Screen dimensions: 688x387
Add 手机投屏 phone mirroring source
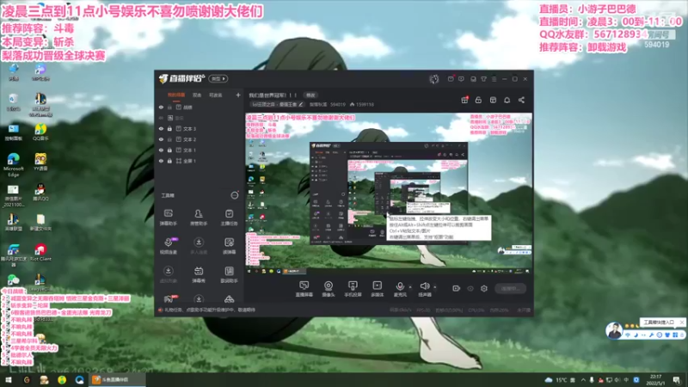pyautogui.click(x=353, y=289)
